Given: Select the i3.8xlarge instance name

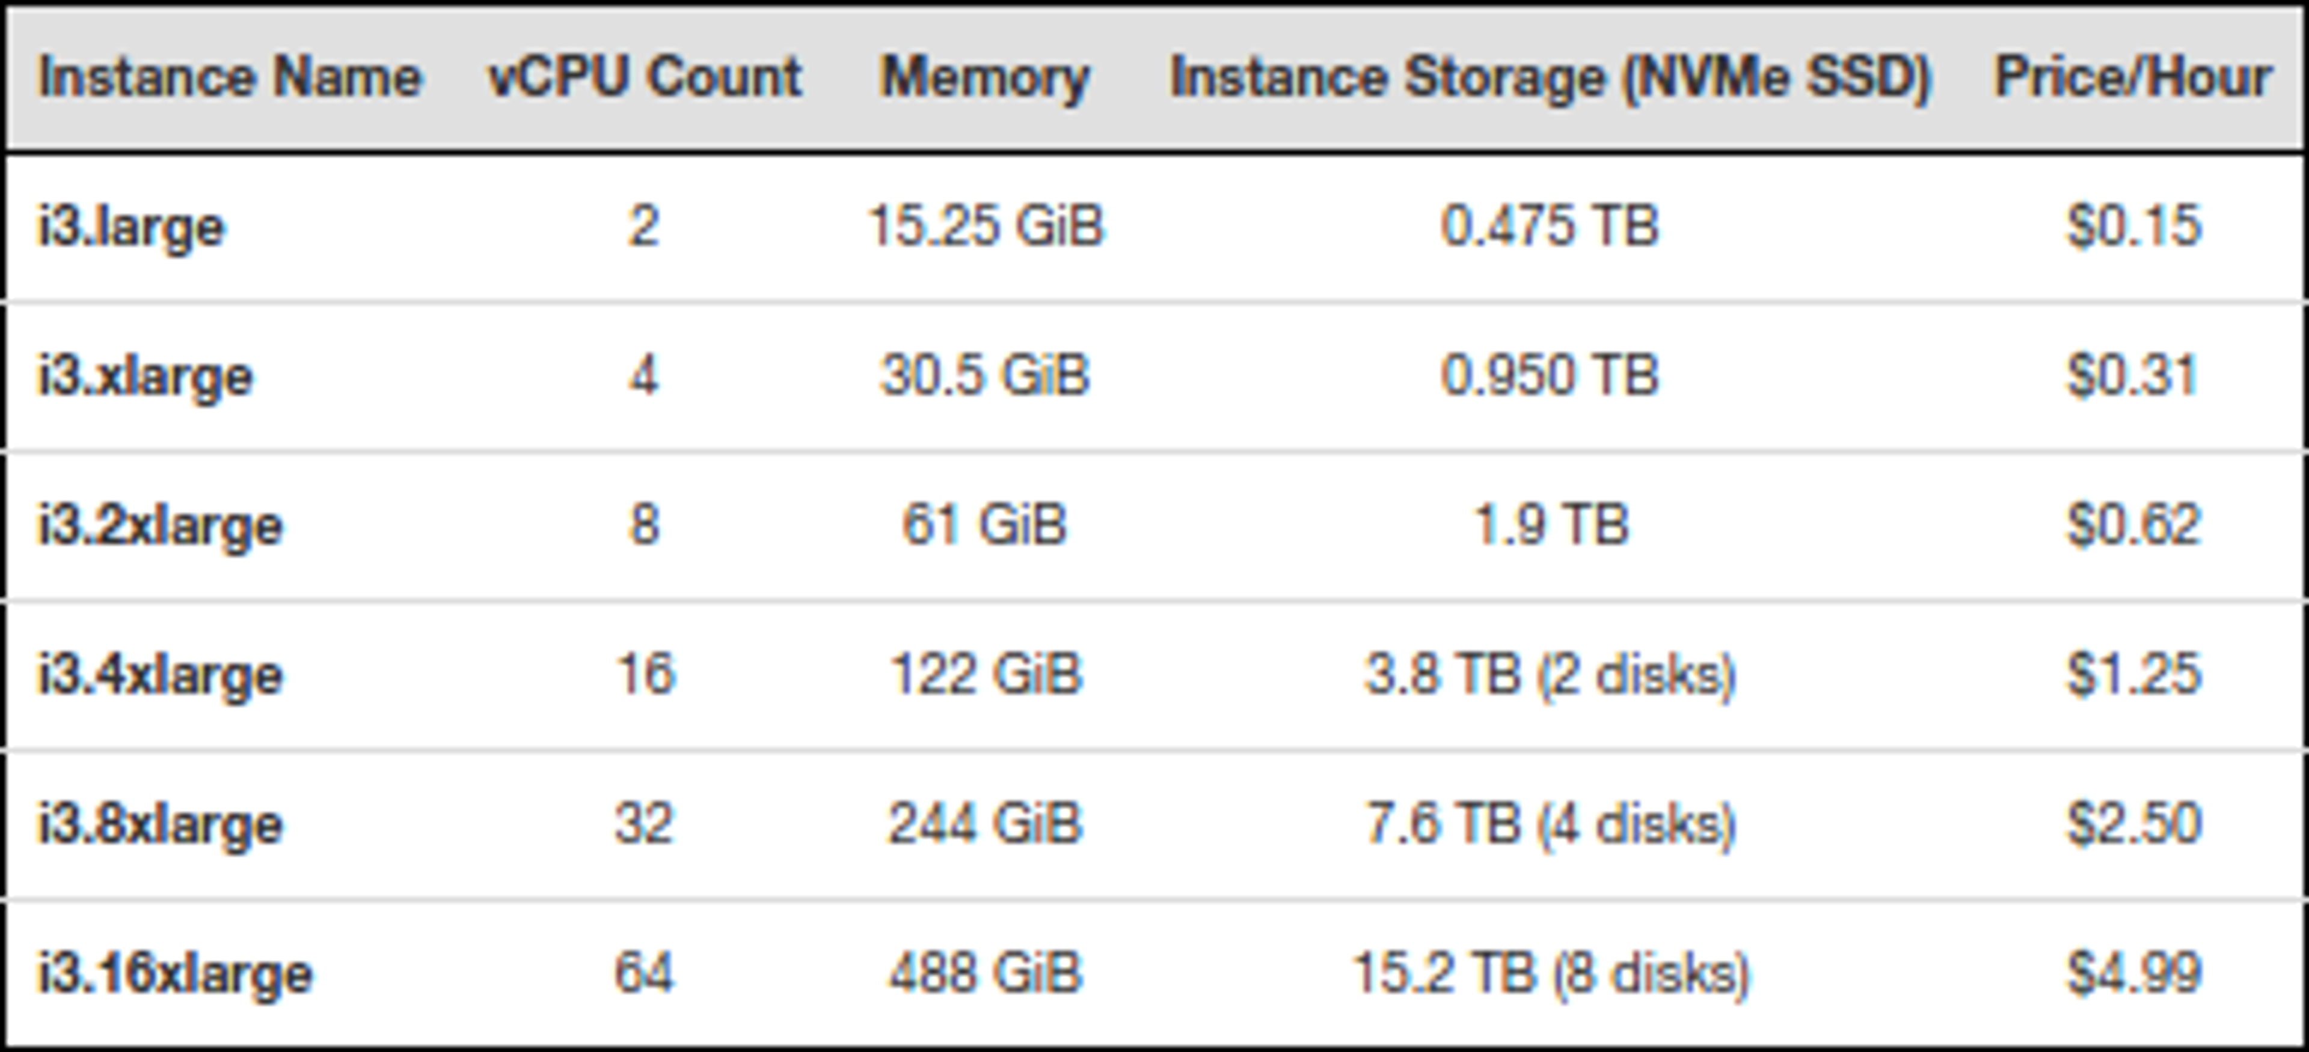Looking at the screenshot, I should coord(161,824).
